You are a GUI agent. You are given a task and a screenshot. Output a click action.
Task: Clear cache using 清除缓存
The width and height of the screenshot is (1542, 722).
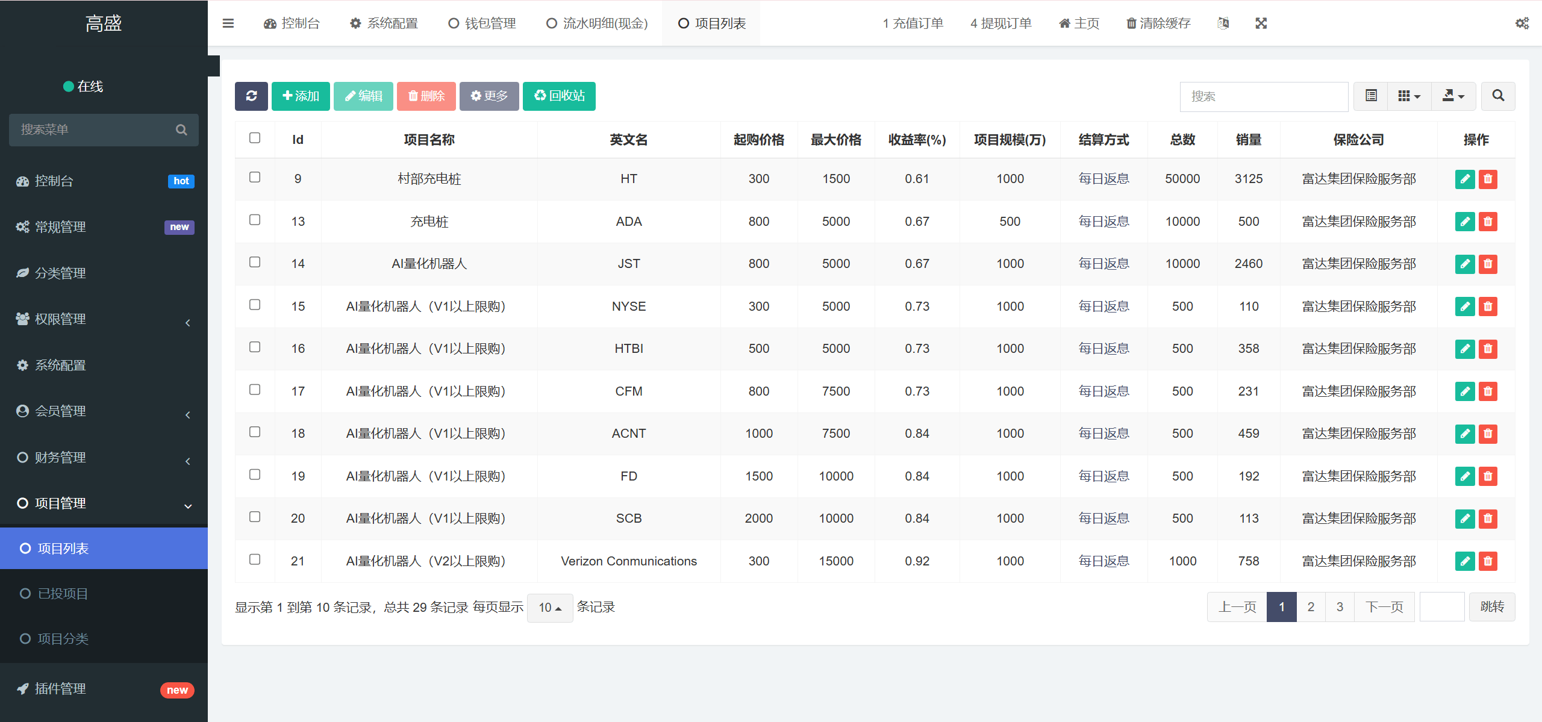click(x=1157, y=23)
